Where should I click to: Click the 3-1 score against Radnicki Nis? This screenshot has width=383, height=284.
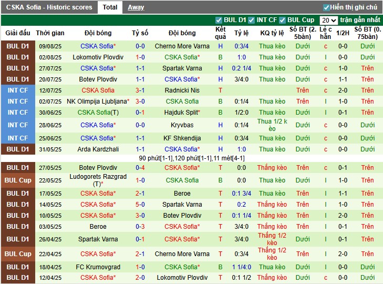[x=140, y=90]
